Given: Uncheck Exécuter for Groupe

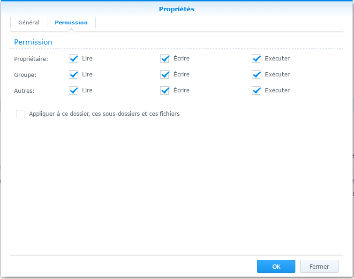Looking at the screenshot, I should coord(256,75).
